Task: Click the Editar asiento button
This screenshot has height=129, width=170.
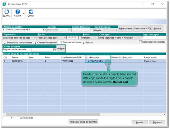Action: click(x=126, y=29)
